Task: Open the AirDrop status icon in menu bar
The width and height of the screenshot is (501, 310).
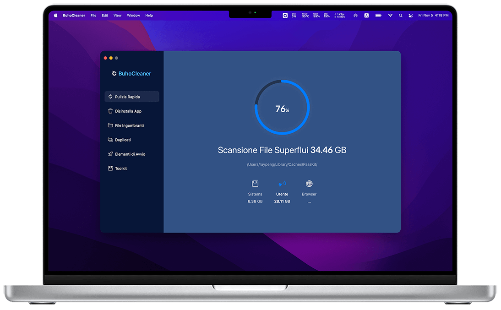Action: (355, 16)
